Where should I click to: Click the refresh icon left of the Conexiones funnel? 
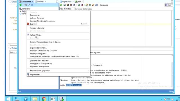(26, 5)
